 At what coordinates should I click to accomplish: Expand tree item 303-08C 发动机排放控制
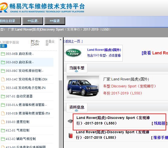[x=24, y=71]
